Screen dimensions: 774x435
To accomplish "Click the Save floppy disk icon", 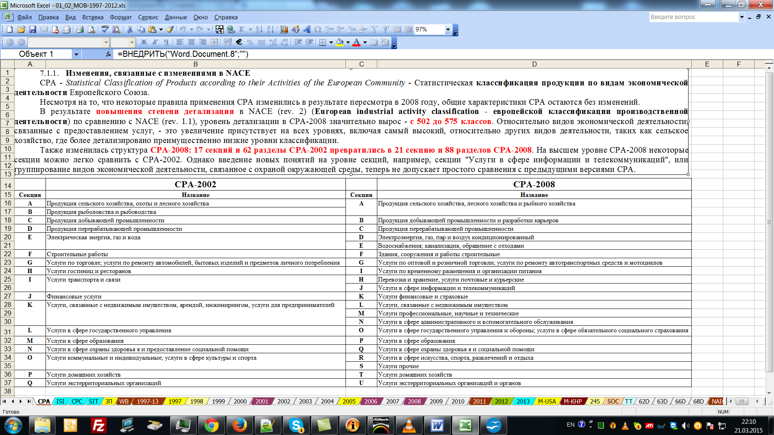I will pyautogui.click(x=33, y=29).
